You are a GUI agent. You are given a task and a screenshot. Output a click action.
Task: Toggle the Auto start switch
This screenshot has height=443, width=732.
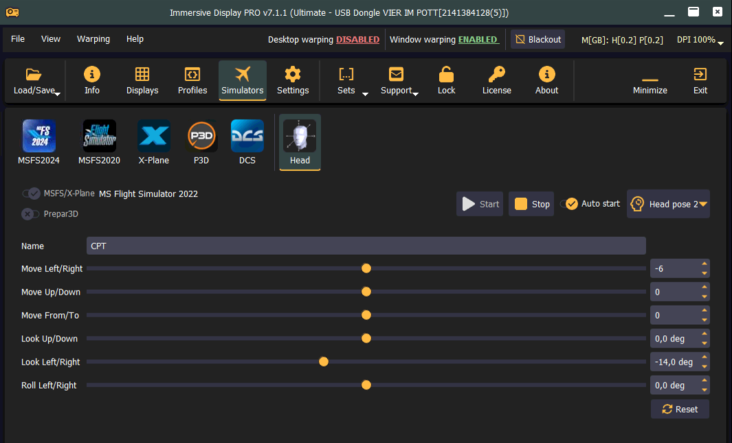(569, 204)
